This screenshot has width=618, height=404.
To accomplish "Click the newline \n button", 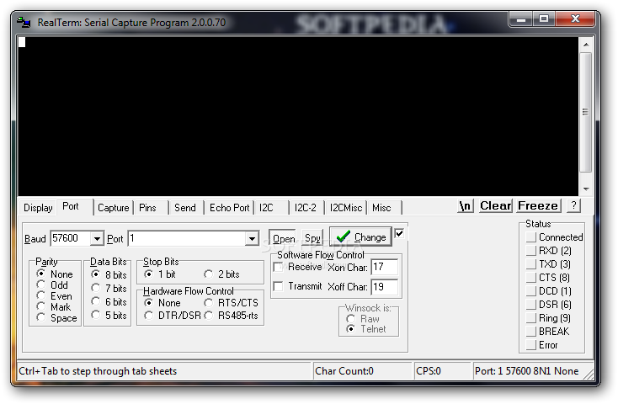I will (466, 205).
